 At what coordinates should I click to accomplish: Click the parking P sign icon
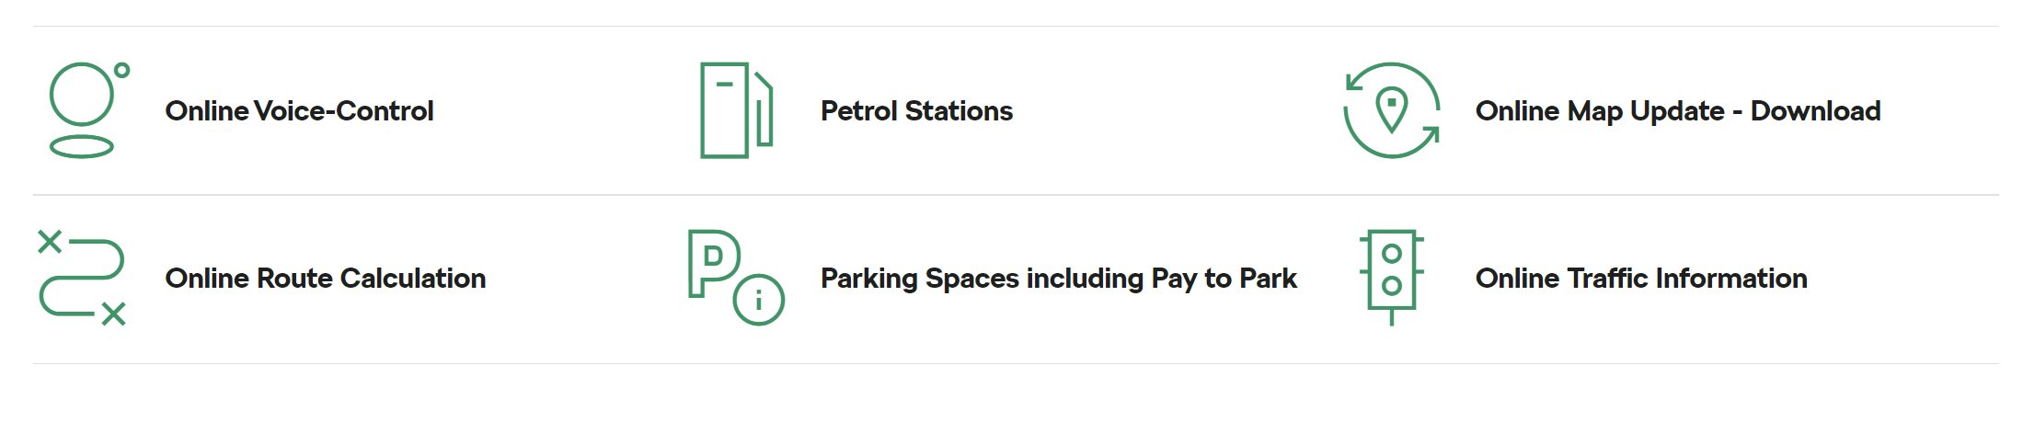(714, 263)
